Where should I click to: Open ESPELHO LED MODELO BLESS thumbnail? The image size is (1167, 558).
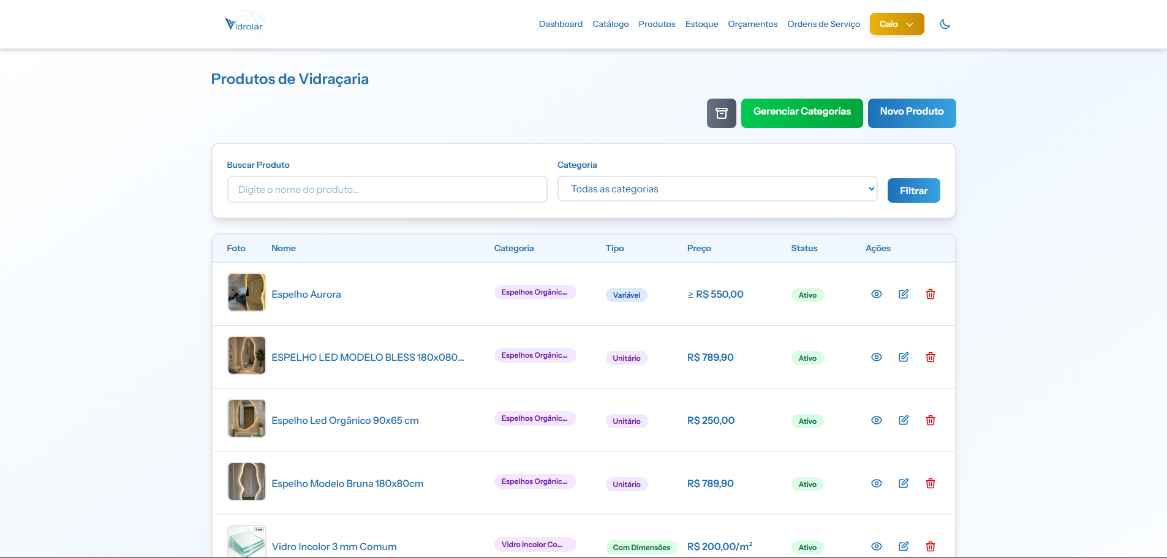[x=247, y=355]
